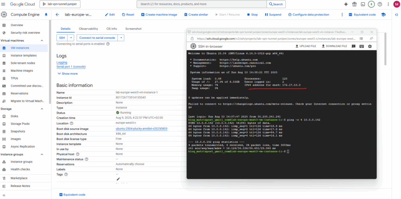Click DOWNLOAD FILE in SSH window

334,46
